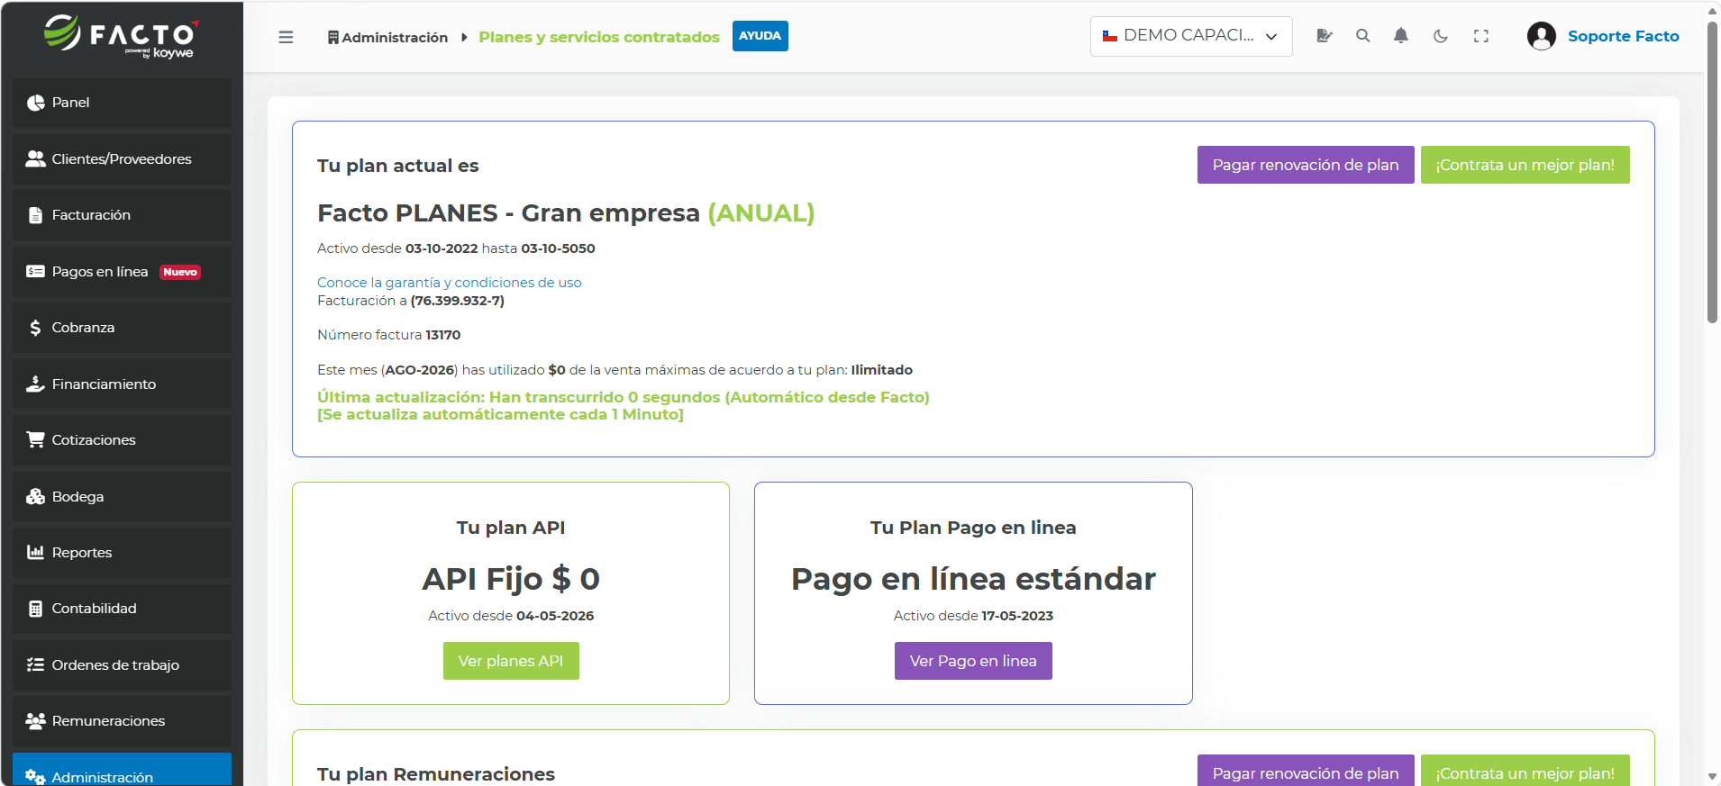Click the edit pencil icon in header
This screenshot has height=786, width=1721.
coord(1324,36)
